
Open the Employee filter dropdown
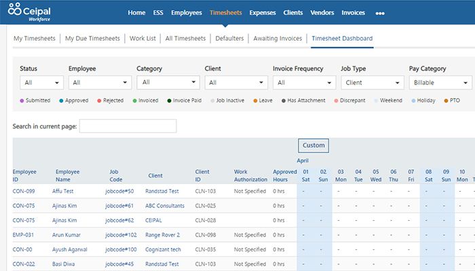coord(100,83)
